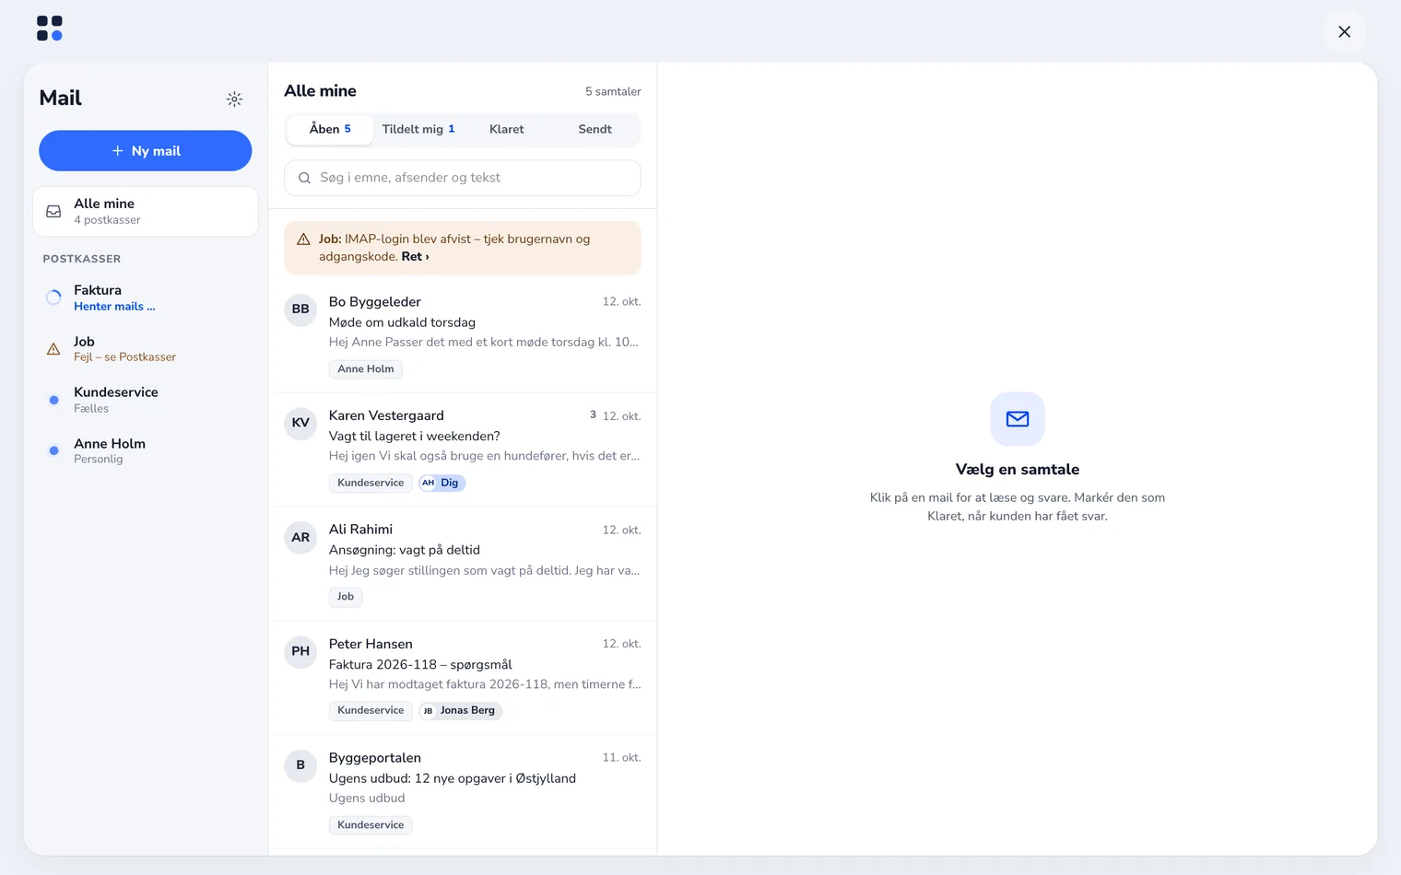
Task: Switch to the Tildelt mig tab
Action: tap(418, 130)
